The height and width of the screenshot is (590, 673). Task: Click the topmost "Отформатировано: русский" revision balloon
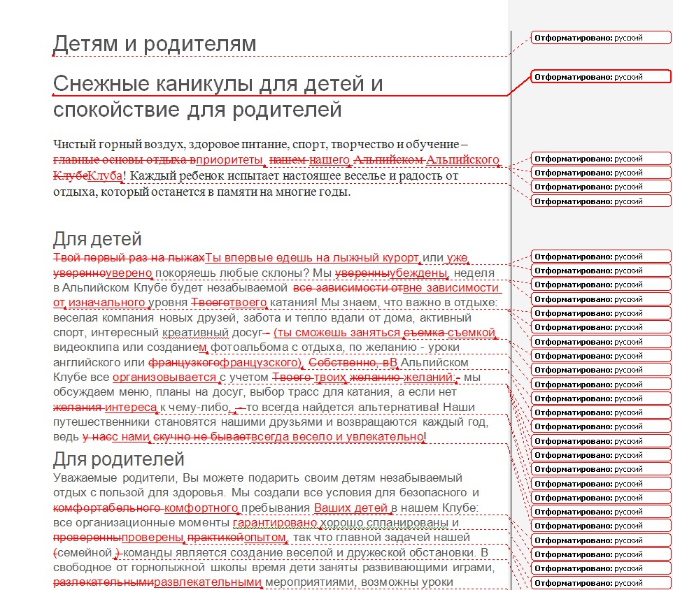click(601, 38)
